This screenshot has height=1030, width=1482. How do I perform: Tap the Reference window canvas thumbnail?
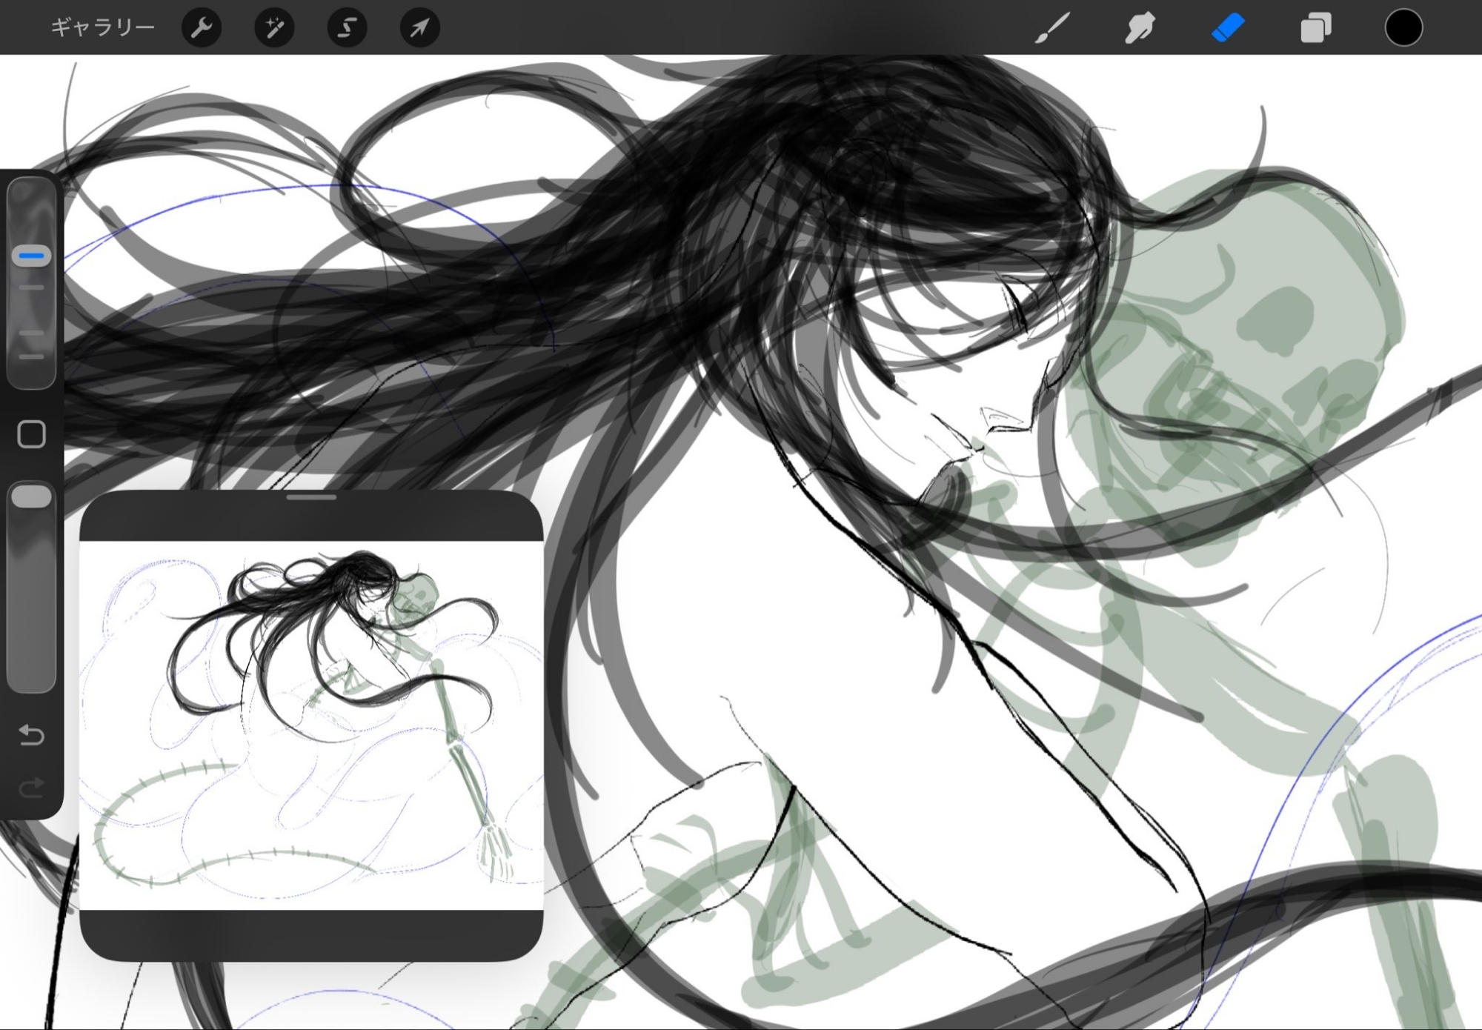point(311,725)
